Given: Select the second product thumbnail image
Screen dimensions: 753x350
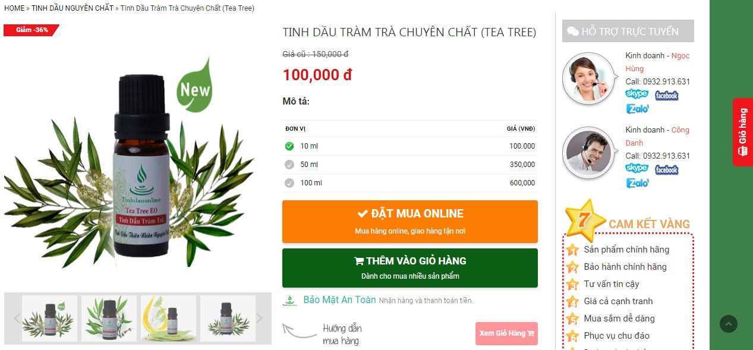Looking at the screenshot, I should point(109,319).
